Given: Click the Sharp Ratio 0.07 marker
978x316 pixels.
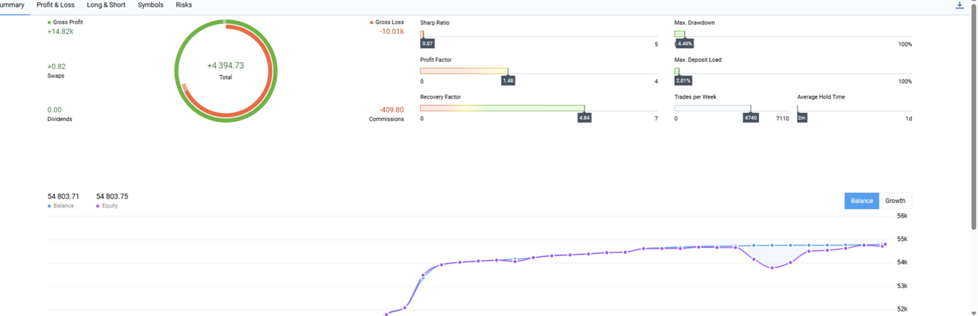Looking at the screenshot, I should click(427, 44).
